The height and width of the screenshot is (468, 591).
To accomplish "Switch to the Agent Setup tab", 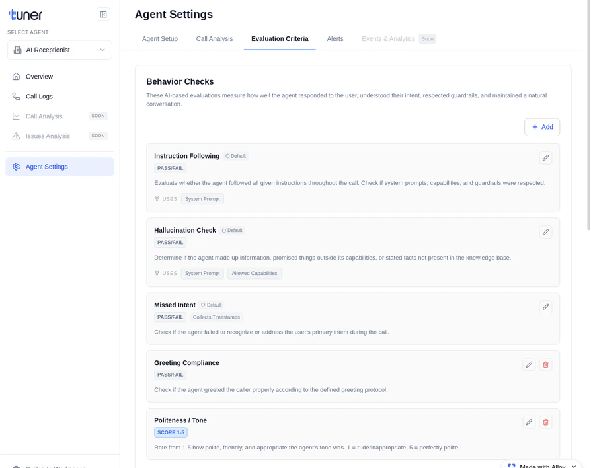I will 160,39.
